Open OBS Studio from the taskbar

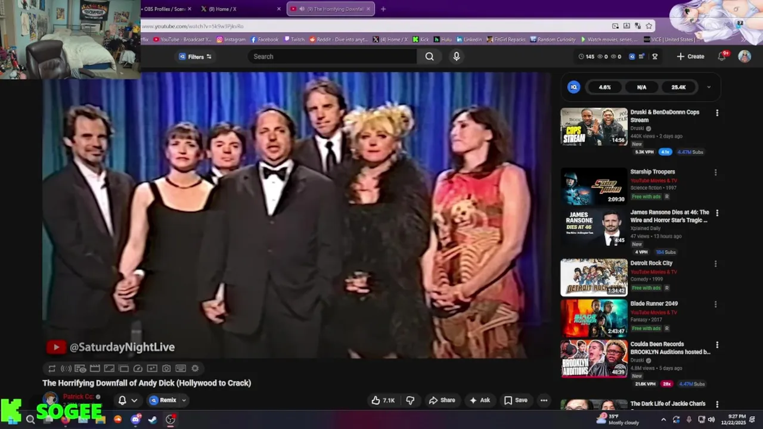click(x=170, y=419)
